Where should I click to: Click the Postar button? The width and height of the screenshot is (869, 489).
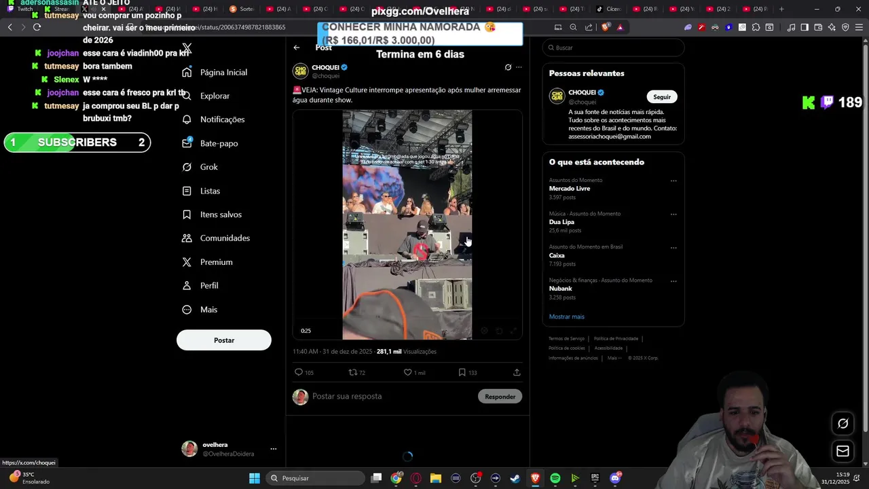(224, 340)
